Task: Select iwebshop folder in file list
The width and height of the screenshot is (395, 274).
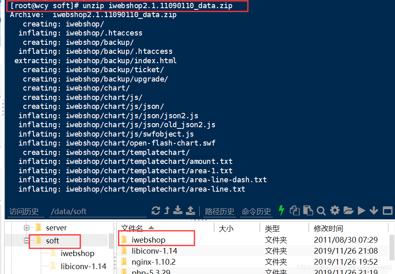Action: tap(148, 240)
